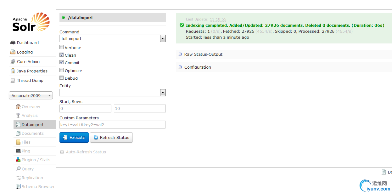Click the green success checkmark icon
The image size is (392, 194).
coord(182,25)
